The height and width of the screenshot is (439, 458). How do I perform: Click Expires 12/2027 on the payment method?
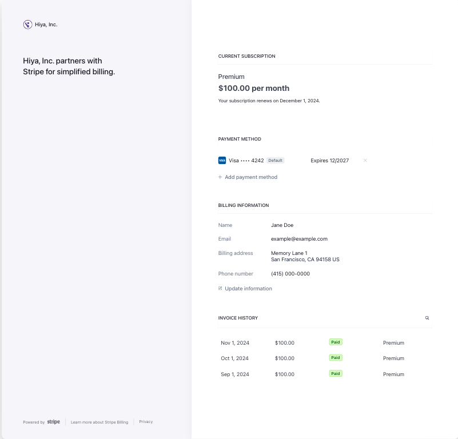point(329,161)
